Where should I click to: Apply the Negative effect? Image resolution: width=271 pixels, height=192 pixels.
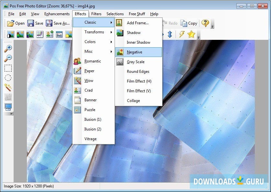click(139, 52)
